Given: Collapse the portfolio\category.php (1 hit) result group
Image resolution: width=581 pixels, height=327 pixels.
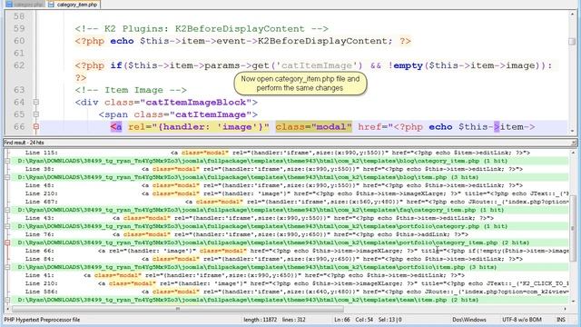Looking at the screenshot, I should coord(7,226).
